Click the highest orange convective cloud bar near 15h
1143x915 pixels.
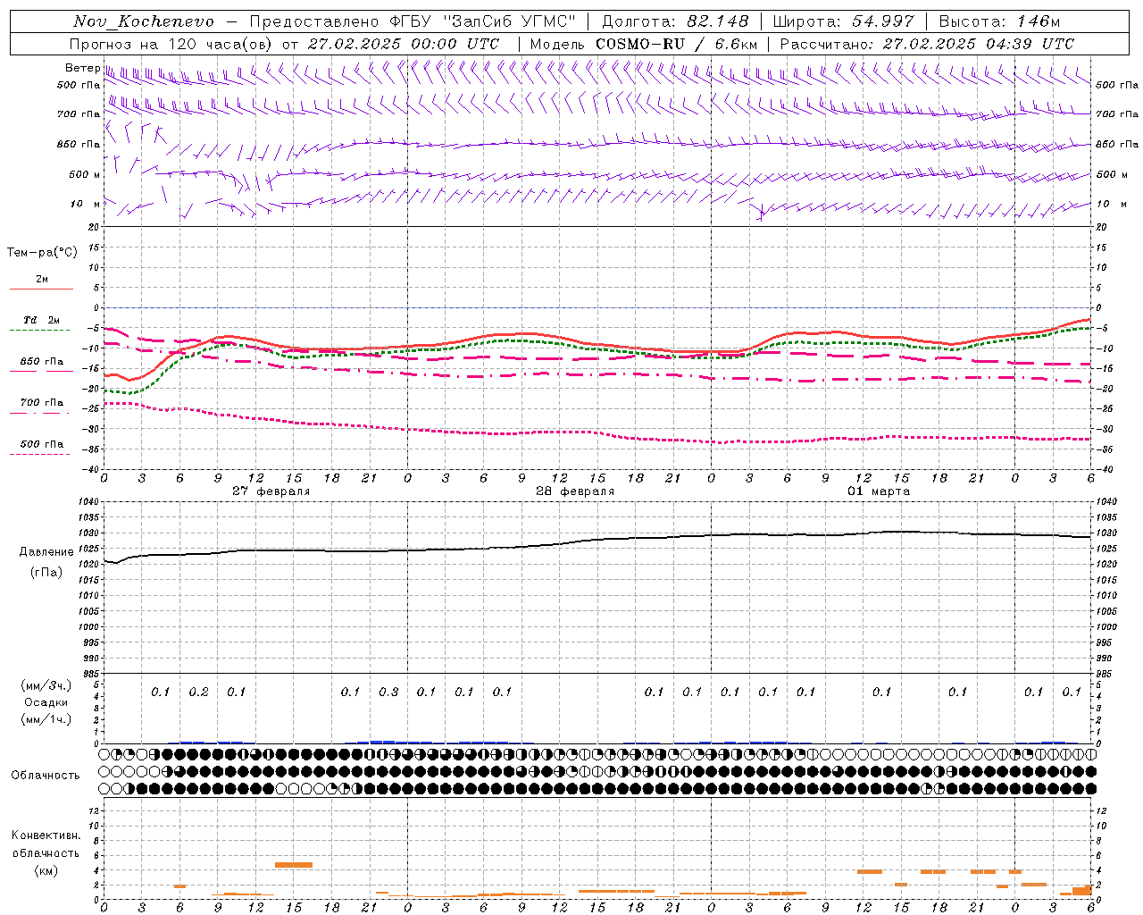294,864
